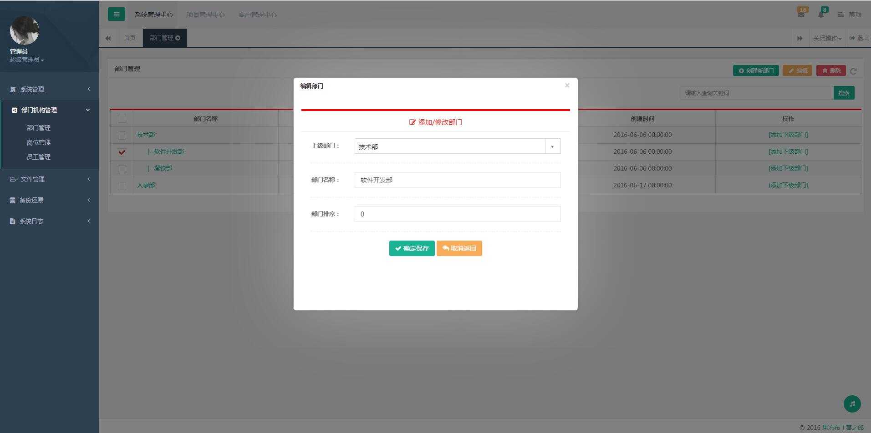The image size is (871, 433).
Task: Expand the 备份还原 sidebar menu
Action: click(49, 200)
